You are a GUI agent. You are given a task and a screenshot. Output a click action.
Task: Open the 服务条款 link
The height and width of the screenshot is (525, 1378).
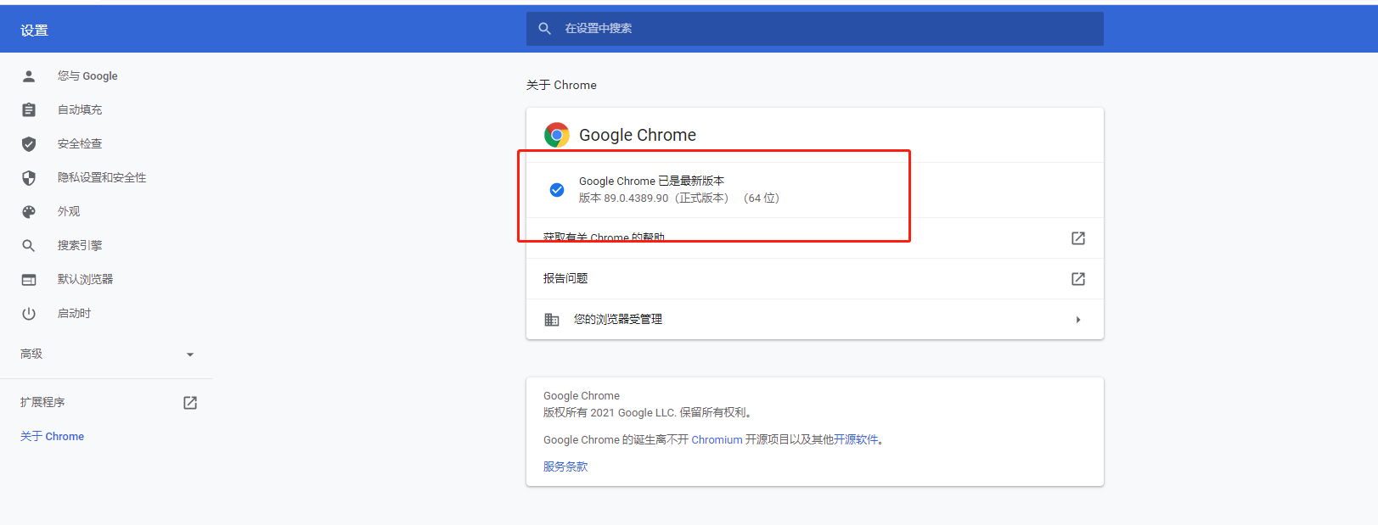point(565,467)
